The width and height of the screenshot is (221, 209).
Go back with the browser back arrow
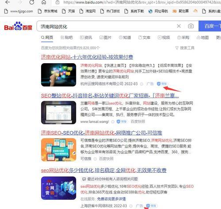(8, 2)
